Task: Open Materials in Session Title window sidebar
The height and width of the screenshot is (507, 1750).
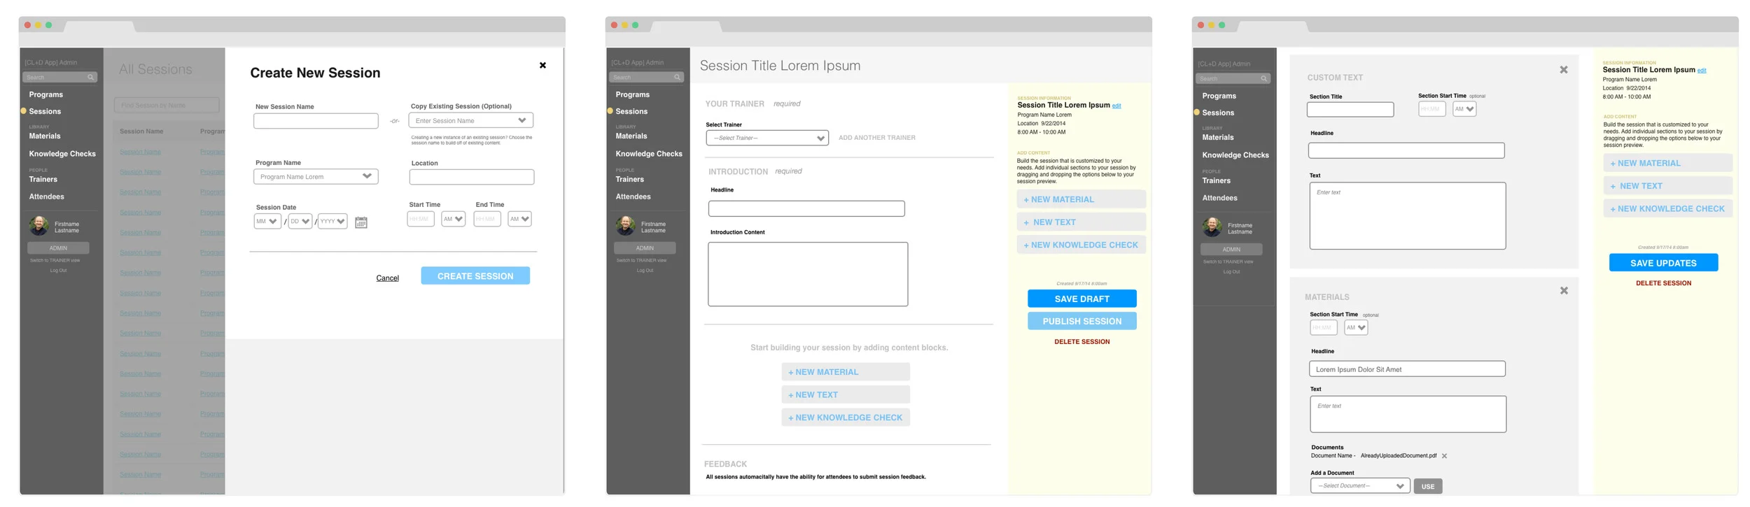Action: point(631,136)
